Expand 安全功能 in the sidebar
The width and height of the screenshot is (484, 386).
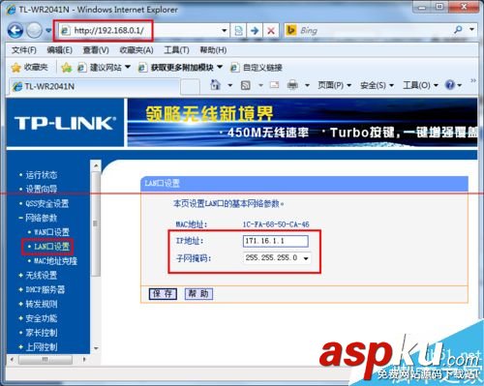[x=42, y=318]
